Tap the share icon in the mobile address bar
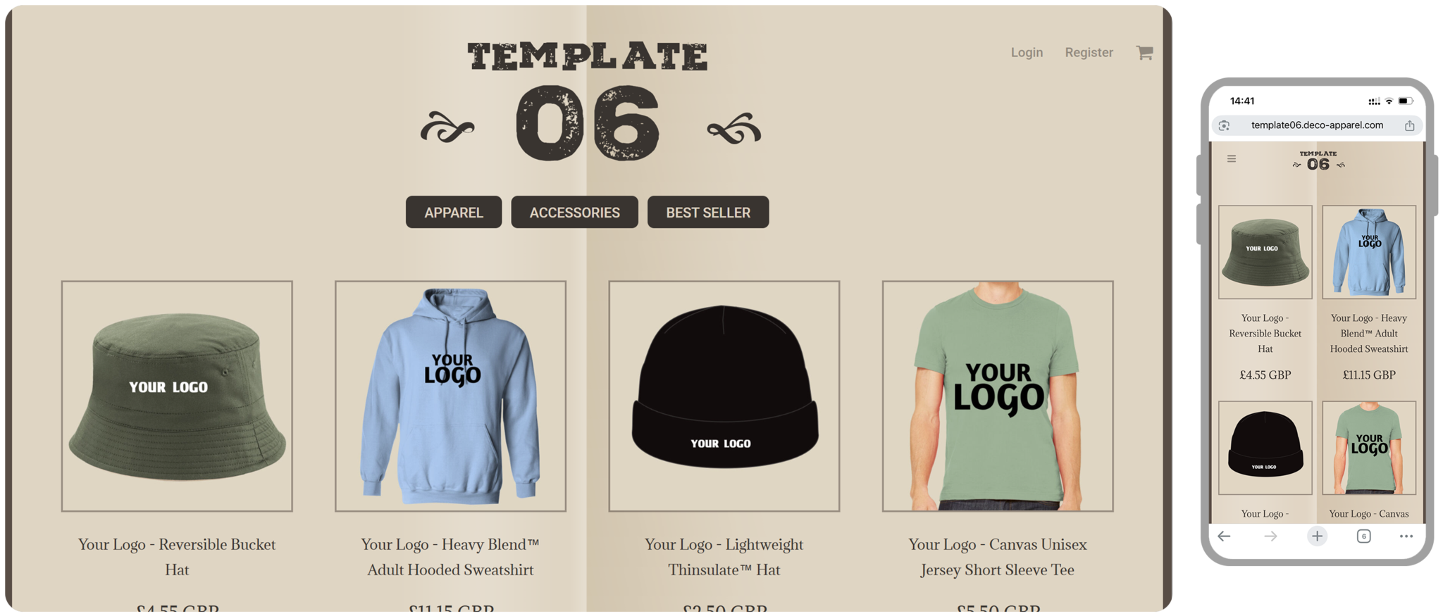1443x616 pixels. [1409, 125]
